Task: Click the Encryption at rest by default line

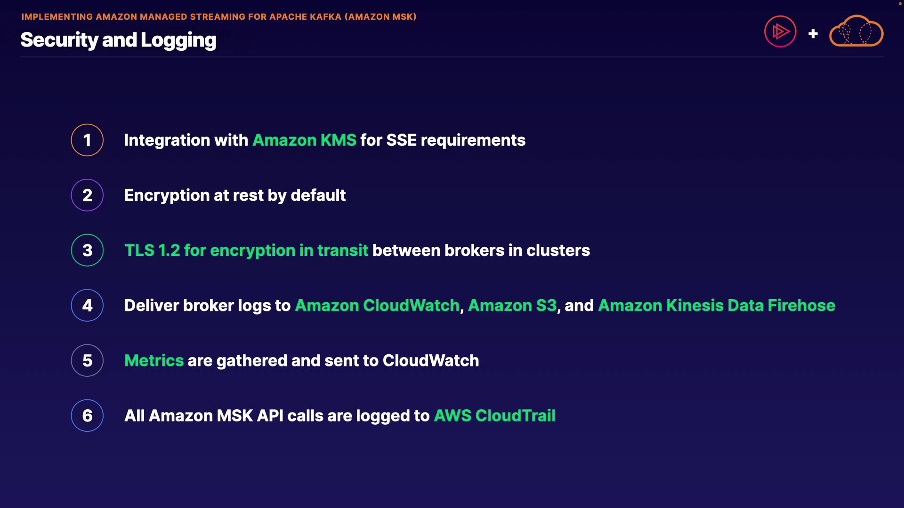Action: point(234,195)
